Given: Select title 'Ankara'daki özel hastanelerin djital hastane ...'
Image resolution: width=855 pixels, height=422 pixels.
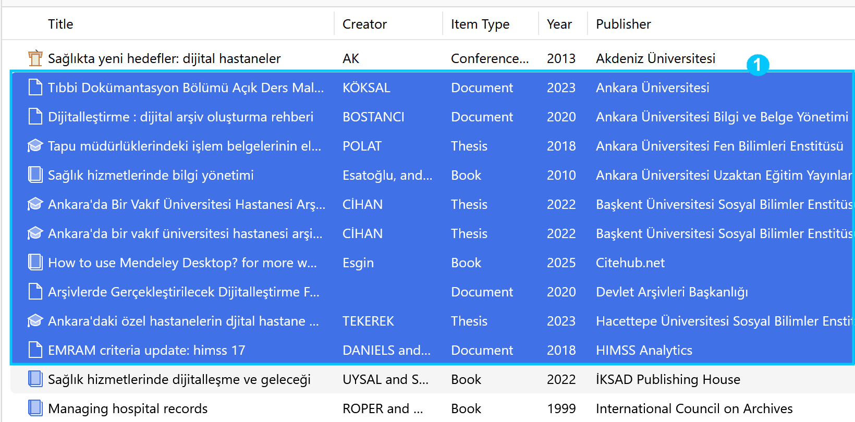Looking at the screenshot, I should coord(184,321).
